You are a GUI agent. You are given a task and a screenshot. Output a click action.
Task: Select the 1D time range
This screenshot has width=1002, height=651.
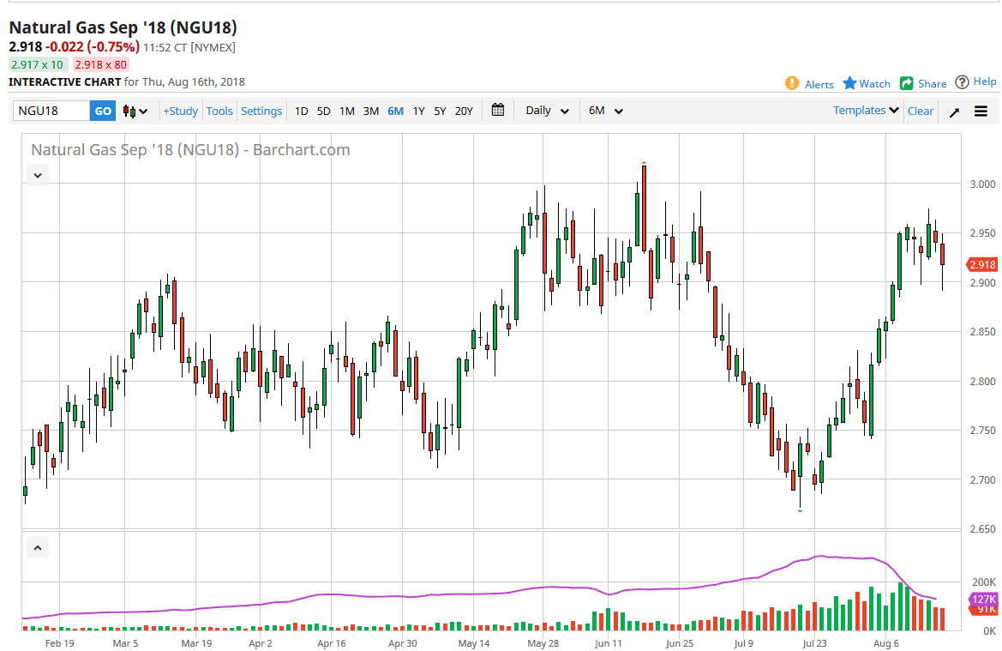pyautogui.click(x=302, y=112)
